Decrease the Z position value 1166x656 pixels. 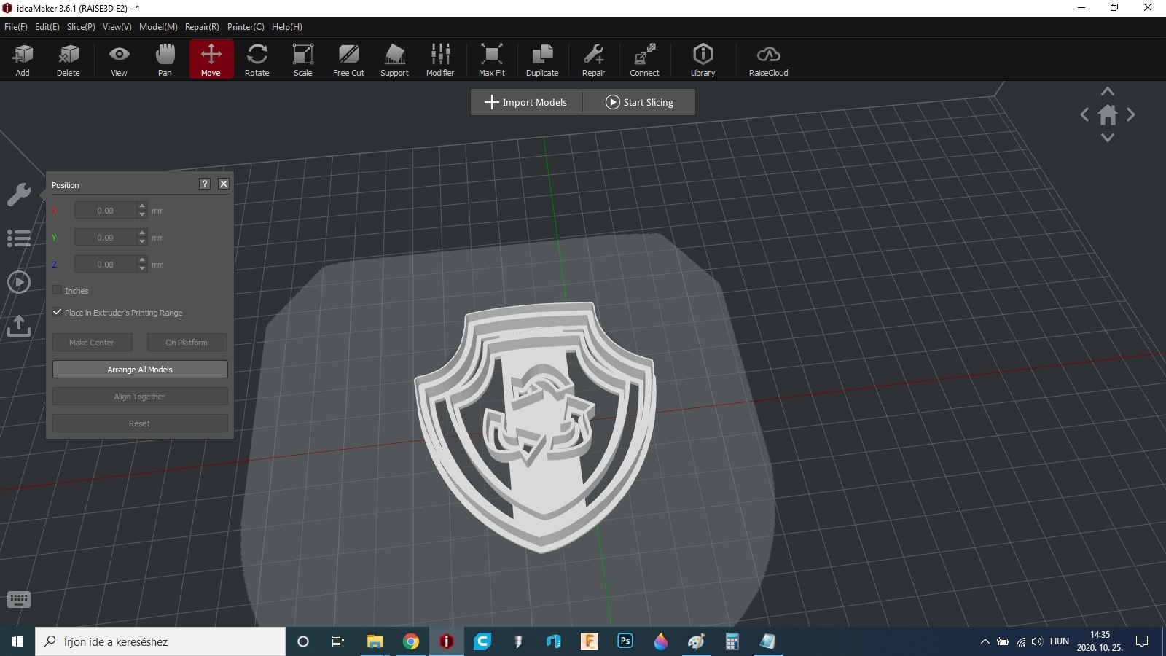pos(142,269)
